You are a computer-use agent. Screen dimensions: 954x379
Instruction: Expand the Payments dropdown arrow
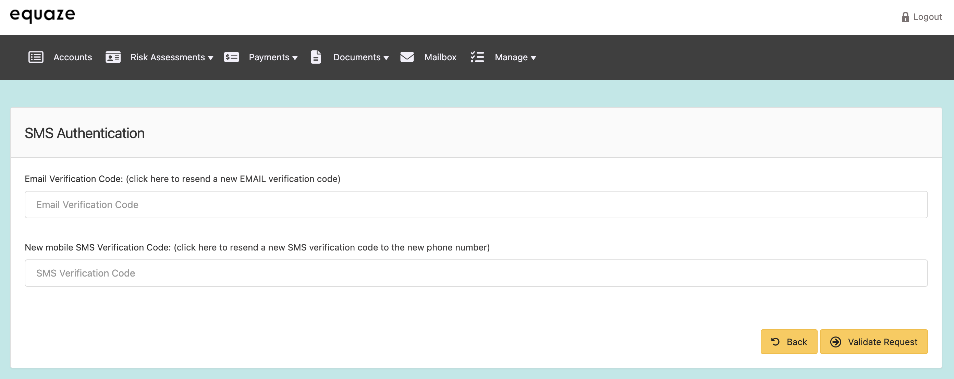click(295, 58)
